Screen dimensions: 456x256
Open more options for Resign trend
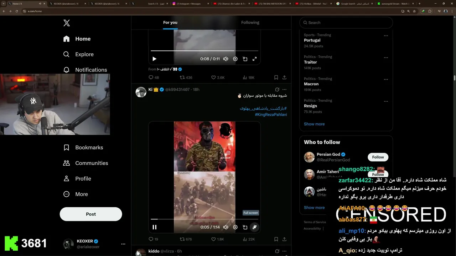[386, 101]
